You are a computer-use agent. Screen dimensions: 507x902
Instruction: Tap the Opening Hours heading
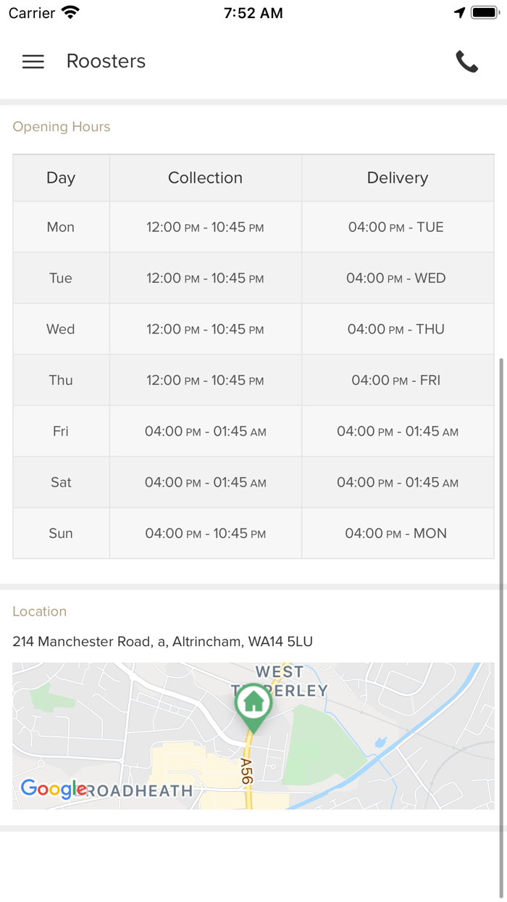coord(62,127)
